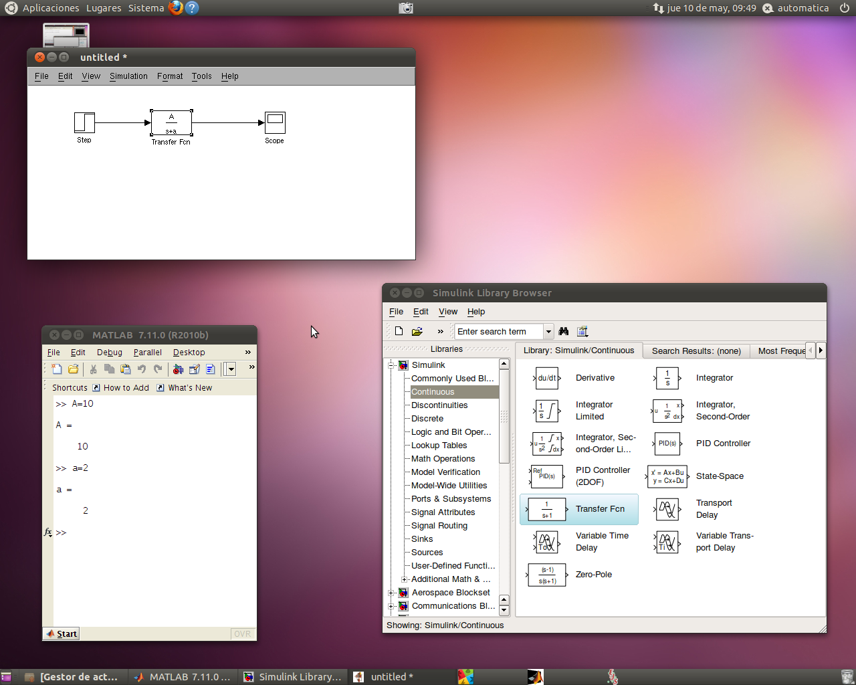Select the Variable Transport Delay block icon
Image resolution: width=856 pixels, height=685 pixels.
[667, 542]
